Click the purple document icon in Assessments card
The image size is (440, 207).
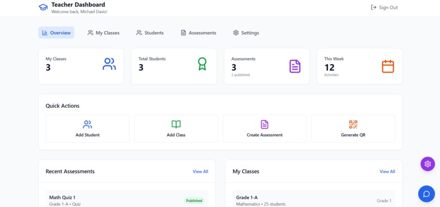tap(295, 66)
